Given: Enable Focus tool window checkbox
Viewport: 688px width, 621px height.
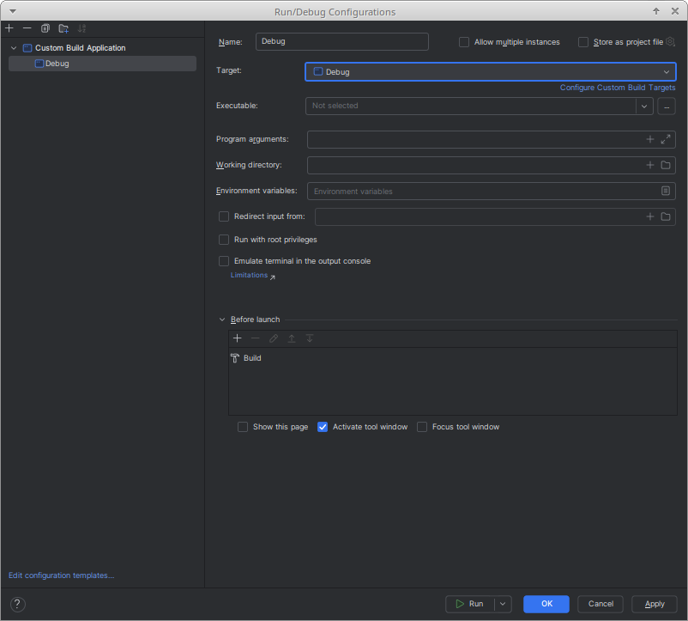Looking at the screenshot, I should tap(422, 427).
